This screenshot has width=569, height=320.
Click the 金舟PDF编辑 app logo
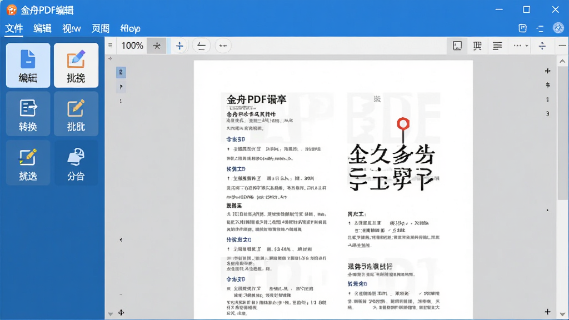tap(12, 10)
